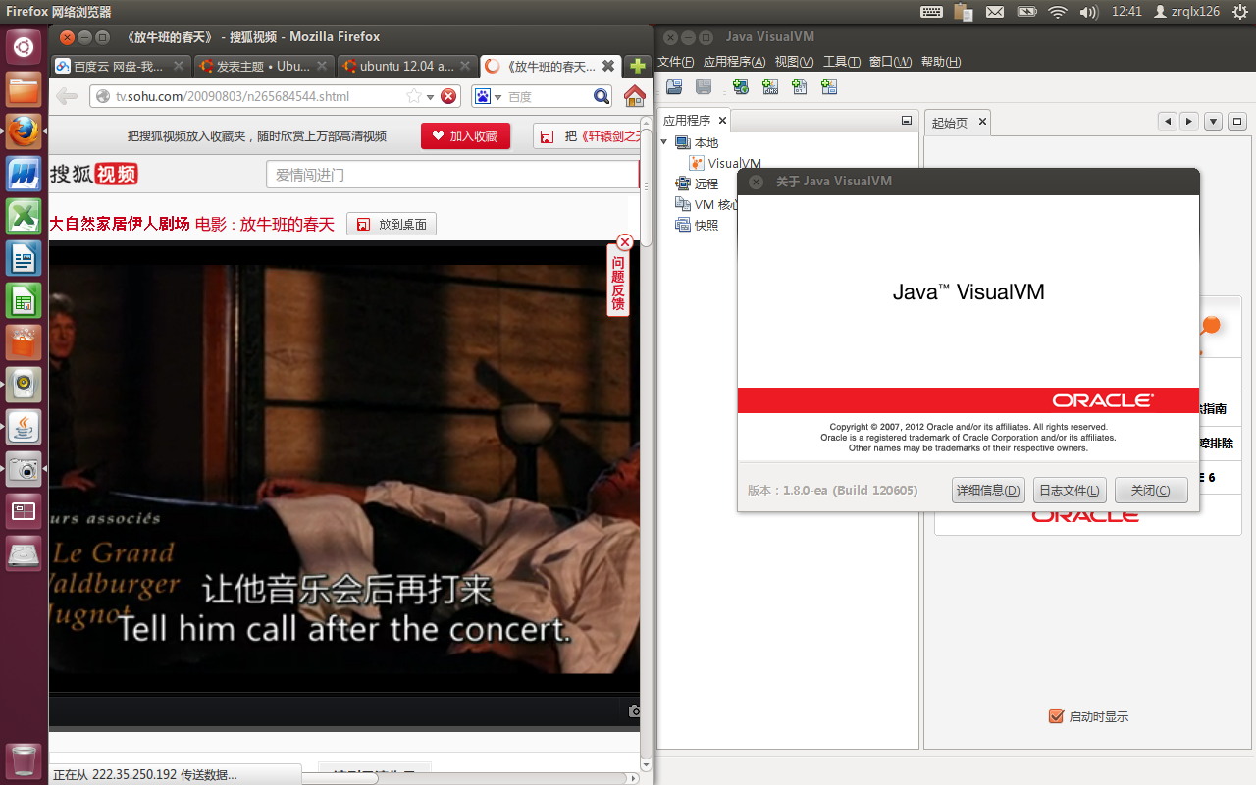Open the keyboard input method menu
Viewport: 1256px width, 785px height.
click(x=932, y=12)
